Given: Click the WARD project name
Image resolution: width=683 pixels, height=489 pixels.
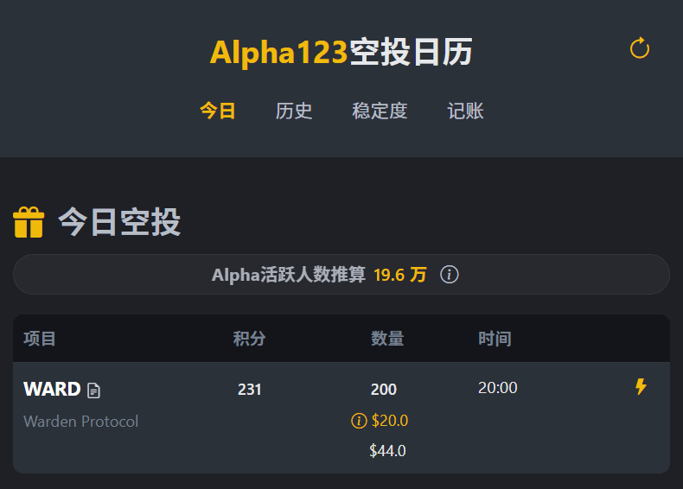Looking at the screenshot, I should 52,389.
